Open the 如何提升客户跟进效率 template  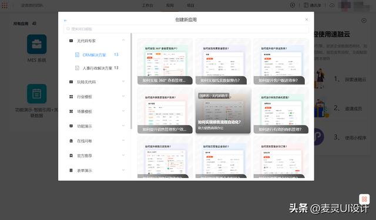[x=281, y=62]
